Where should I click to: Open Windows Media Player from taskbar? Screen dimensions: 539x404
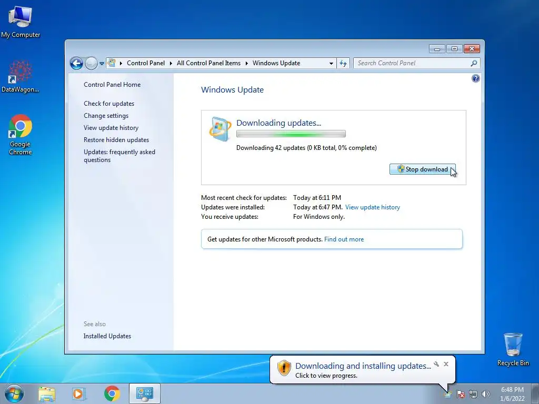(78, 393)
